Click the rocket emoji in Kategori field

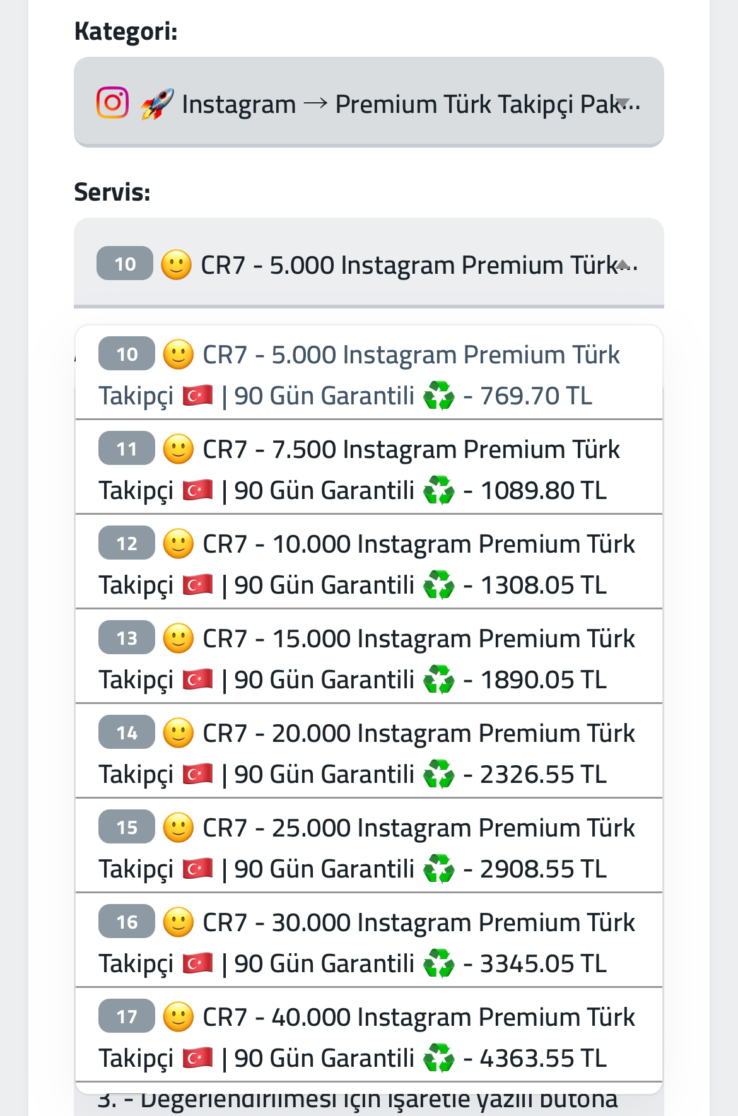coord(157,104)
